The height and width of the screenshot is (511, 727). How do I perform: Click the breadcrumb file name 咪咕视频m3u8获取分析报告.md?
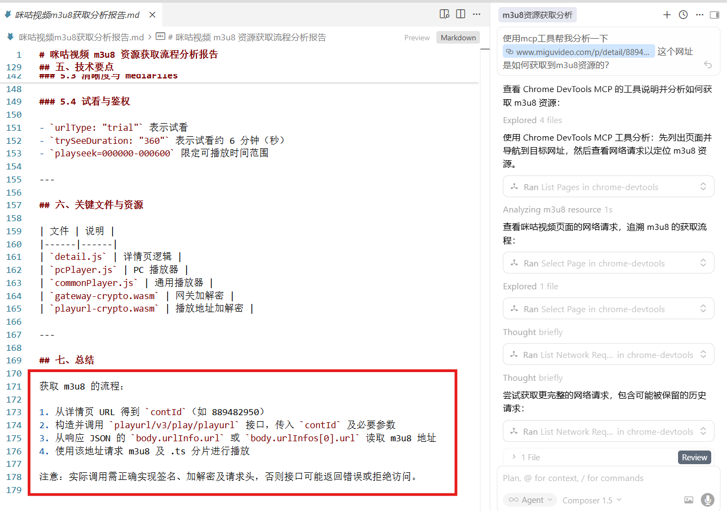coord(81,38)
